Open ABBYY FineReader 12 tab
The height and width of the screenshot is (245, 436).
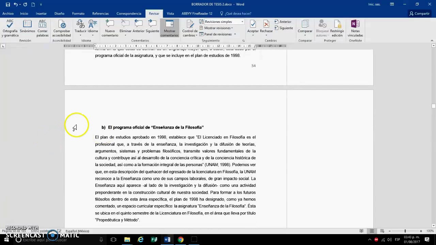coord(197,14)
